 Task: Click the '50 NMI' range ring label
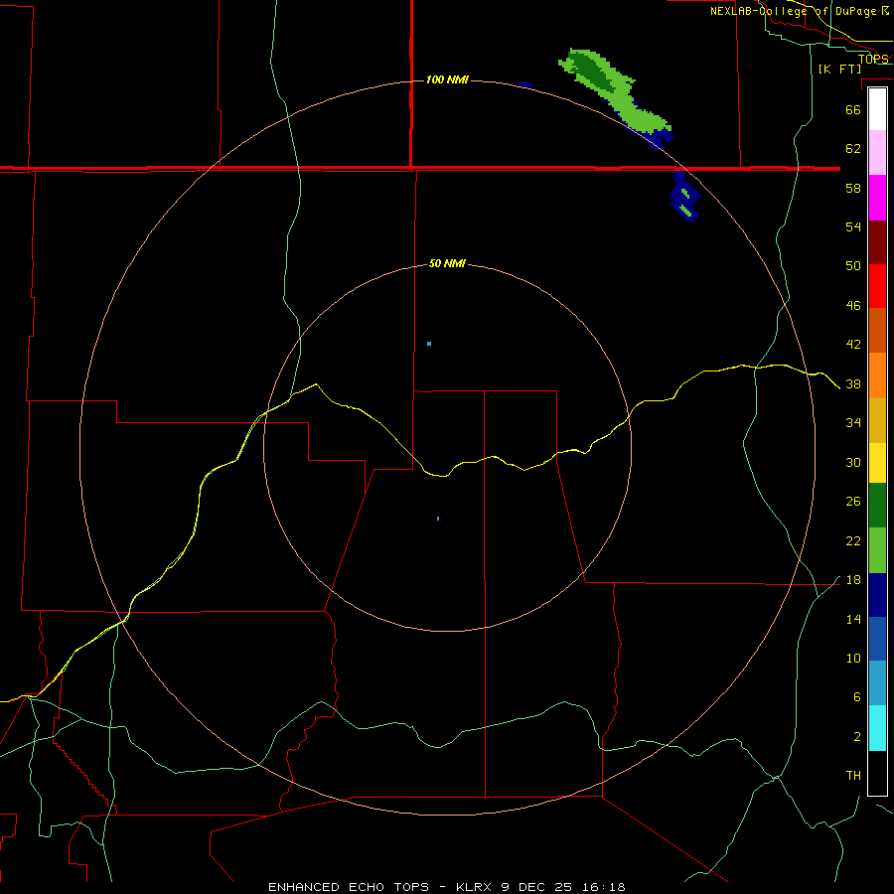pos(447,263)
